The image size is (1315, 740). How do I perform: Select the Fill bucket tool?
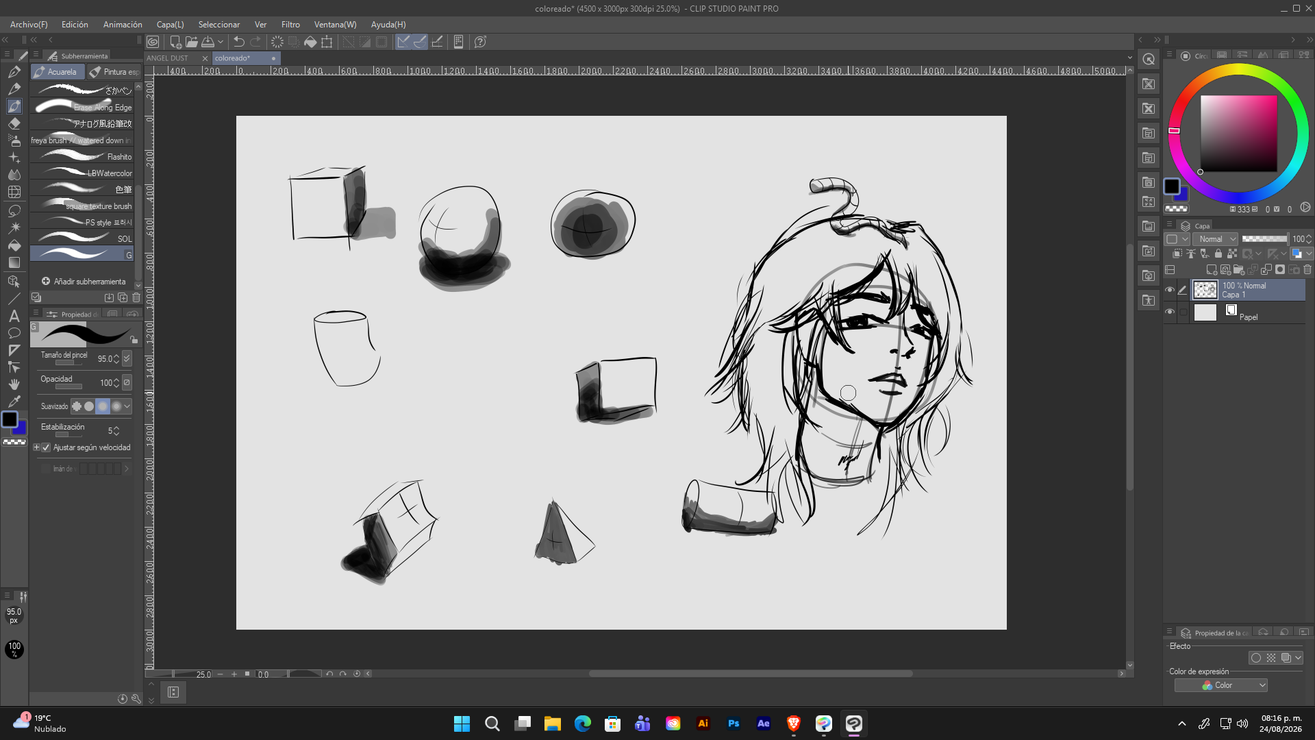coord(14,245)
